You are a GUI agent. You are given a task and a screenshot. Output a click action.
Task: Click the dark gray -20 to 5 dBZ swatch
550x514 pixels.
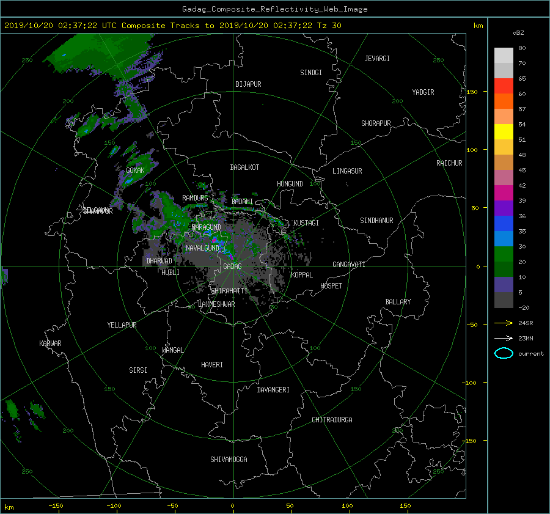tap(504, 300)
